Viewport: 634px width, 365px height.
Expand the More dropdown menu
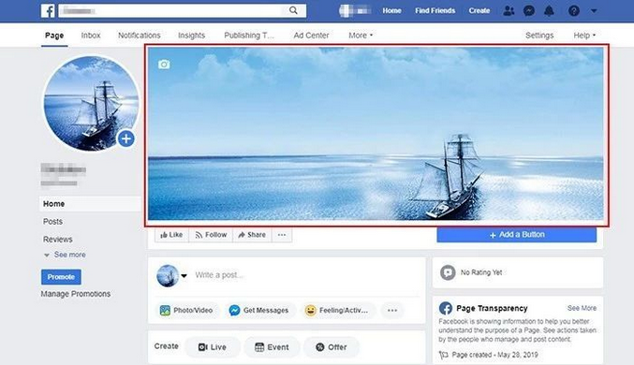361,36
